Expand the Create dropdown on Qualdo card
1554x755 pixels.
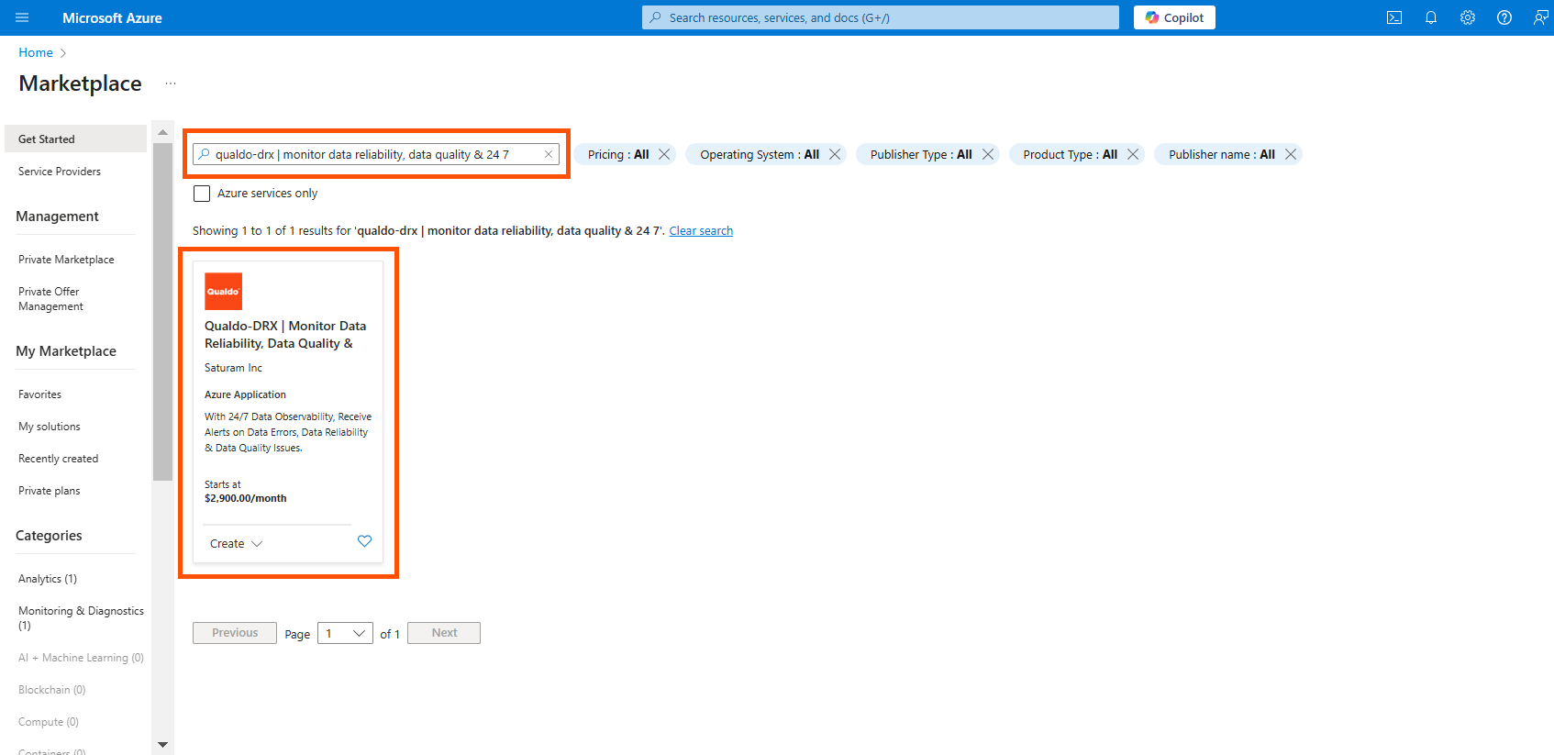point(236,544)
